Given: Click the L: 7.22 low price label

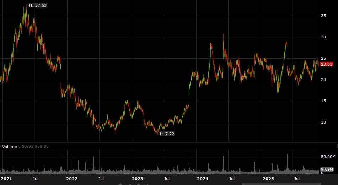Looking at the screenshot, I should pos(167,134).
